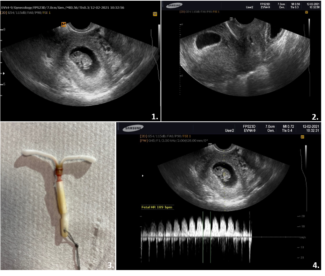
Task: Click the right green caliper line on spectrum
Action: pos(210,237)
